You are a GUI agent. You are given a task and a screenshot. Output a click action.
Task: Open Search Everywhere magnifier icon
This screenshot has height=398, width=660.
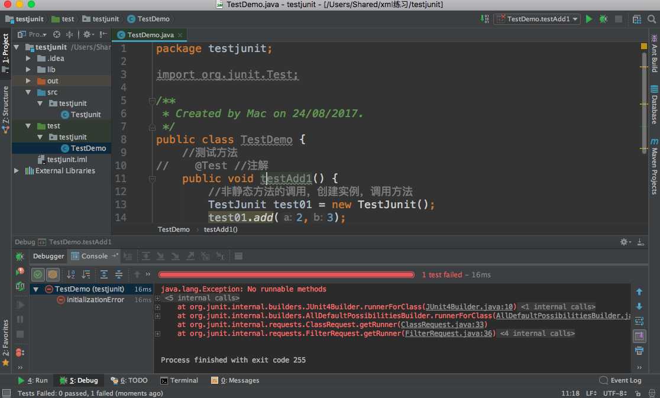[x=652, y=19]
